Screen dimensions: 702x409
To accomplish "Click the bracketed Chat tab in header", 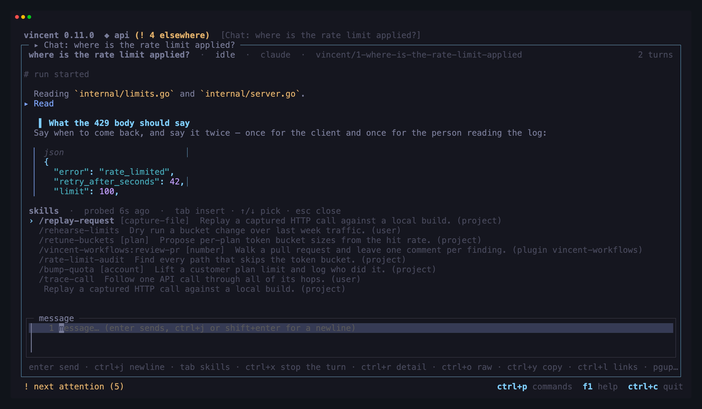I will pyautogui.click(x=321, y=35).
